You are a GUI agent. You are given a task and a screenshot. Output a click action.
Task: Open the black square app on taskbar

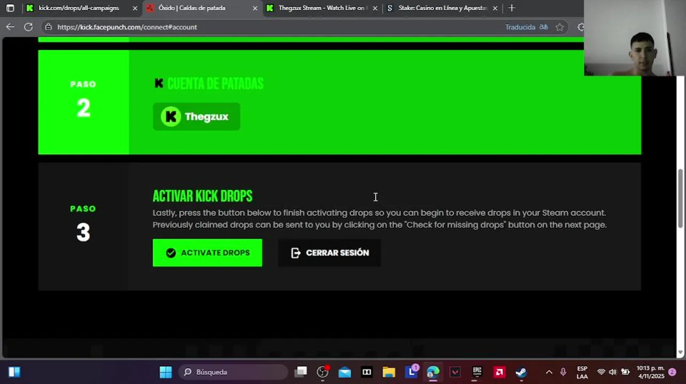[367, 372]
